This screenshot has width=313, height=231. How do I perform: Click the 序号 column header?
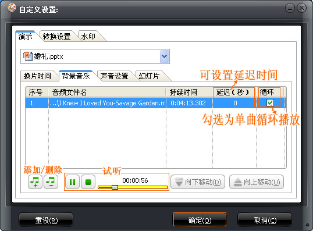point(37,93)
